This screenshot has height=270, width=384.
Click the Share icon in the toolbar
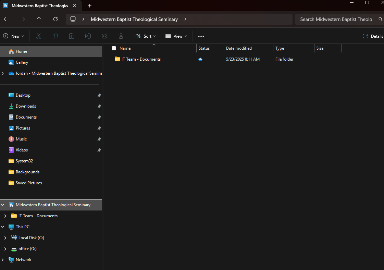(104, 36)
